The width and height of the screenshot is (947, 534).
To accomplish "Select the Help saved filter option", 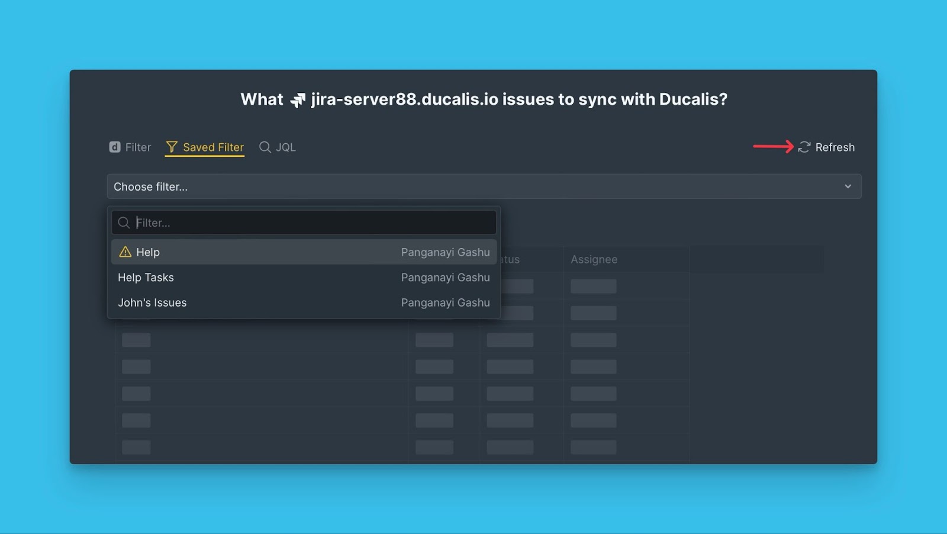I will tap(148, 252).
